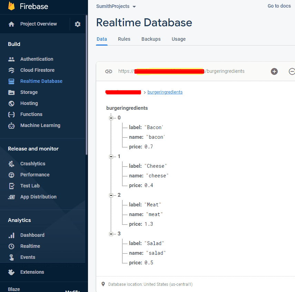This screenshot has width=295, height=292.
Task: Click the minus circle icon by URL
Action: coord(292,71)
